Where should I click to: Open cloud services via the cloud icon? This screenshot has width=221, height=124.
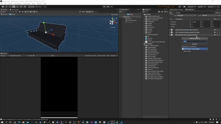[184, 7]
